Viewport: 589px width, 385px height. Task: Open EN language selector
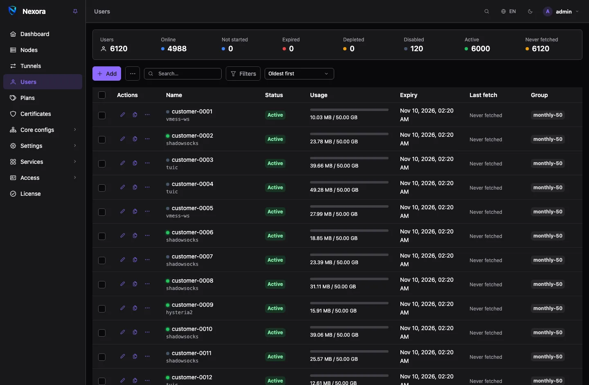[x=508, y=11]
